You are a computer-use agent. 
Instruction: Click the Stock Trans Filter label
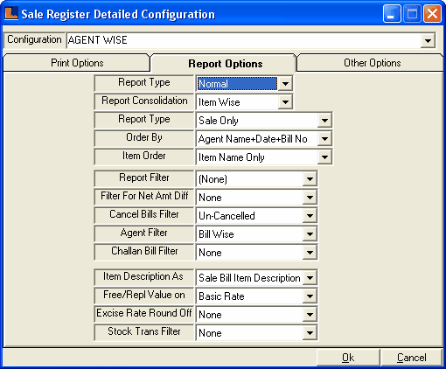pos(144,331)
